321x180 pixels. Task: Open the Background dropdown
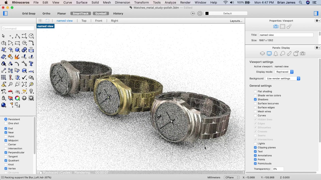click(x=283, y=78)
